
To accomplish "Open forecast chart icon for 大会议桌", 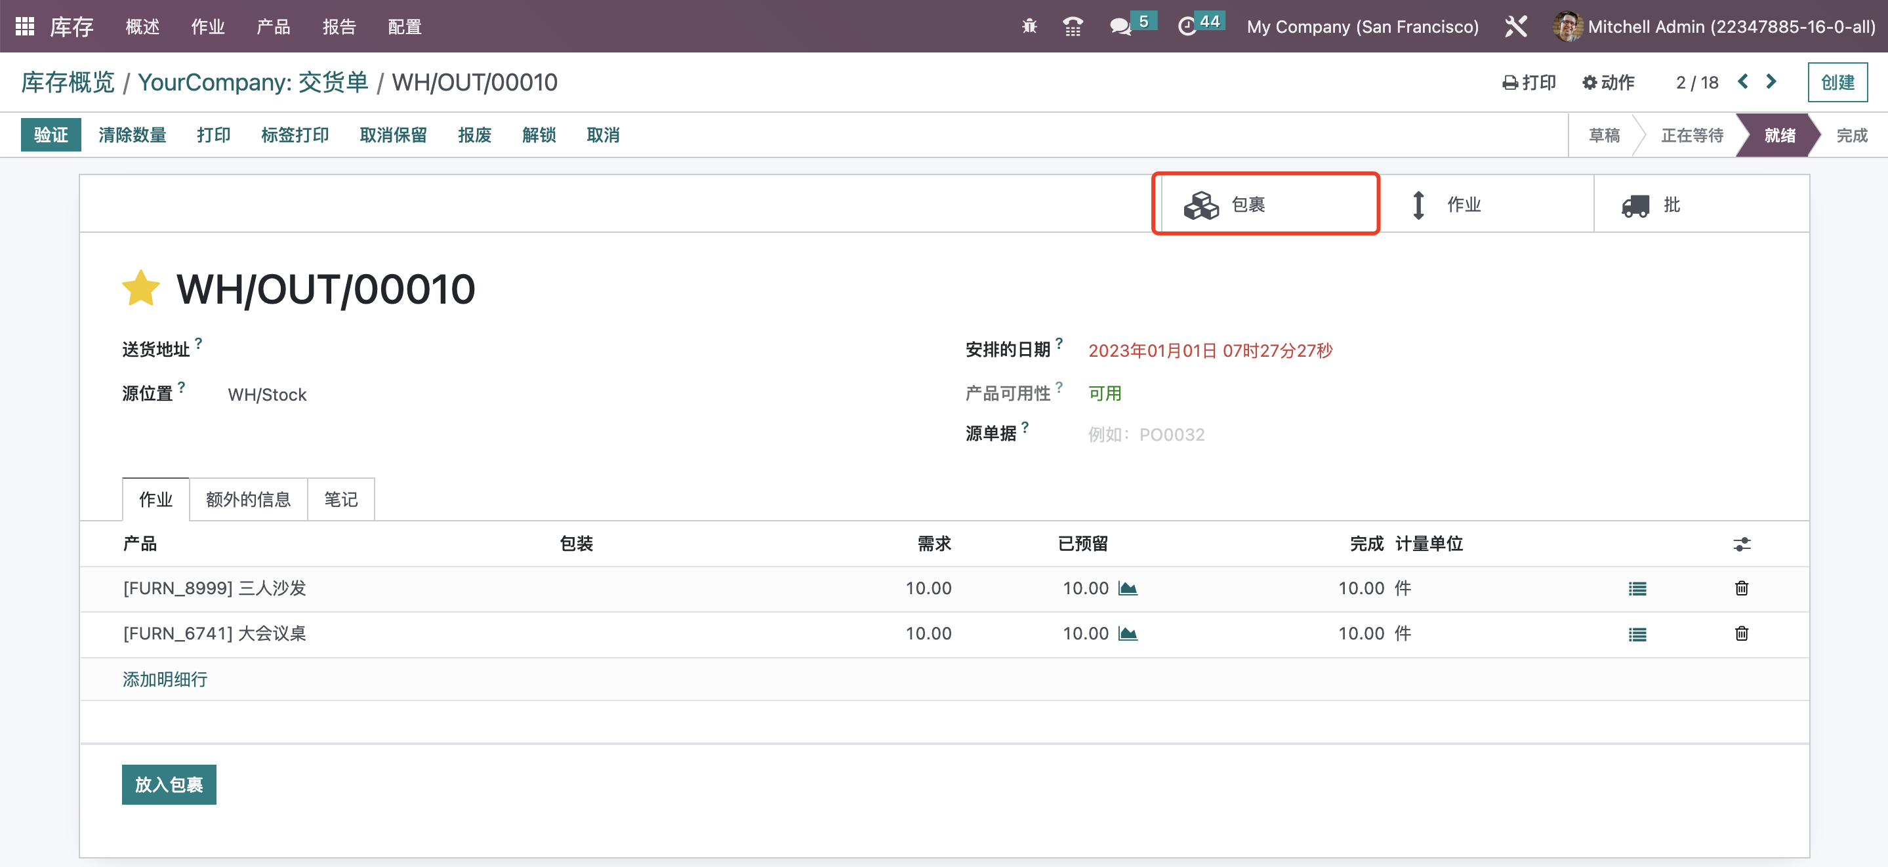I will click(x=1127, y=634).
